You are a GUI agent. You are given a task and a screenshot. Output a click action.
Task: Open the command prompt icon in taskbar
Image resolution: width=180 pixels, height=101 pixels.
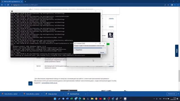click(x=121, y=99)
